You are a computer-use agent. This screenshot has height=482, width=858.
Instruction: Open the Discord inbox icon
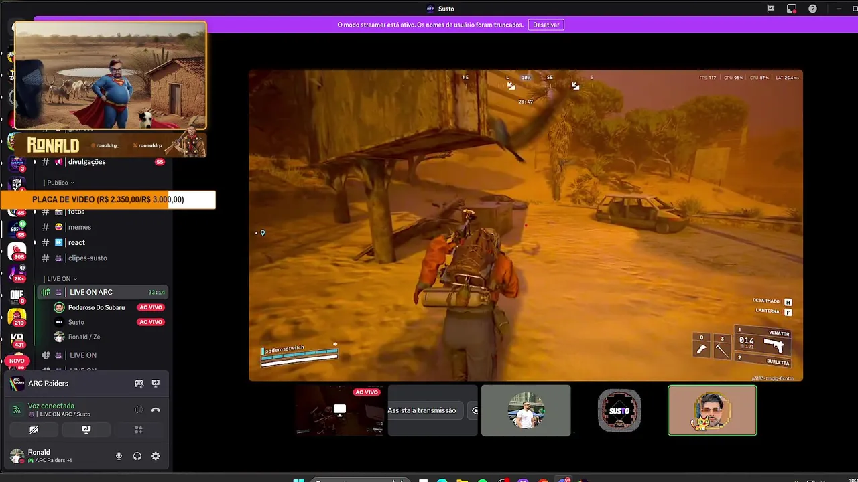click(792, 9)
